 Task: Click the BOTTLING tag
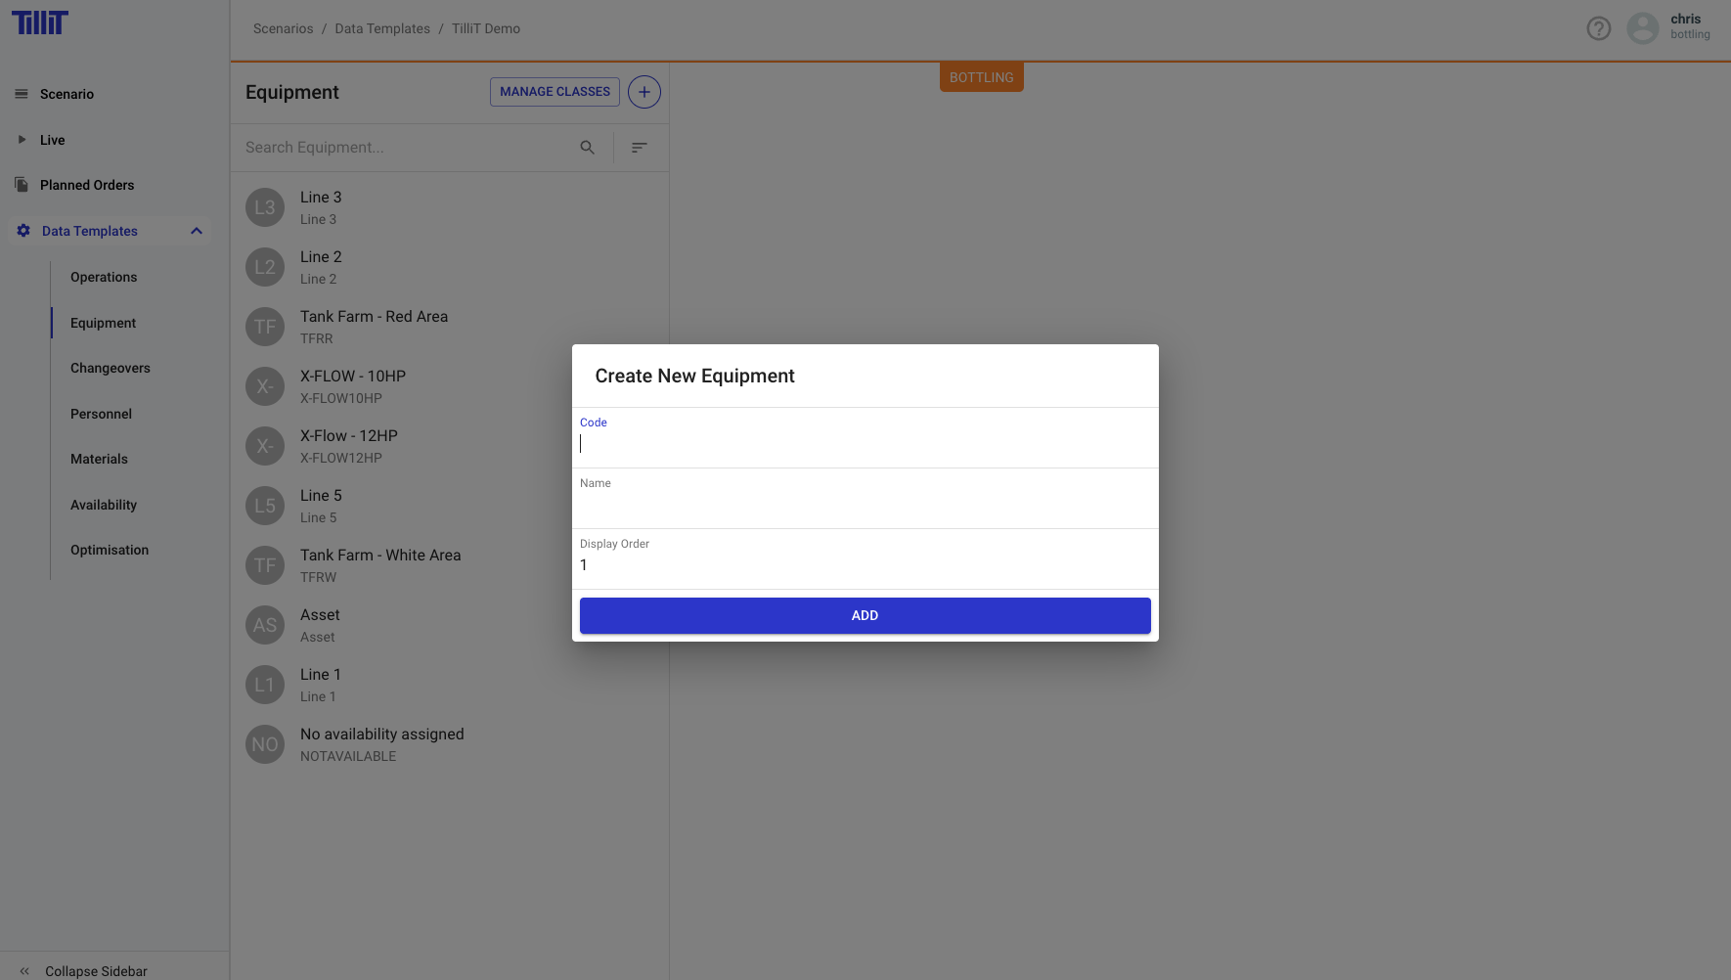point(981,77)
